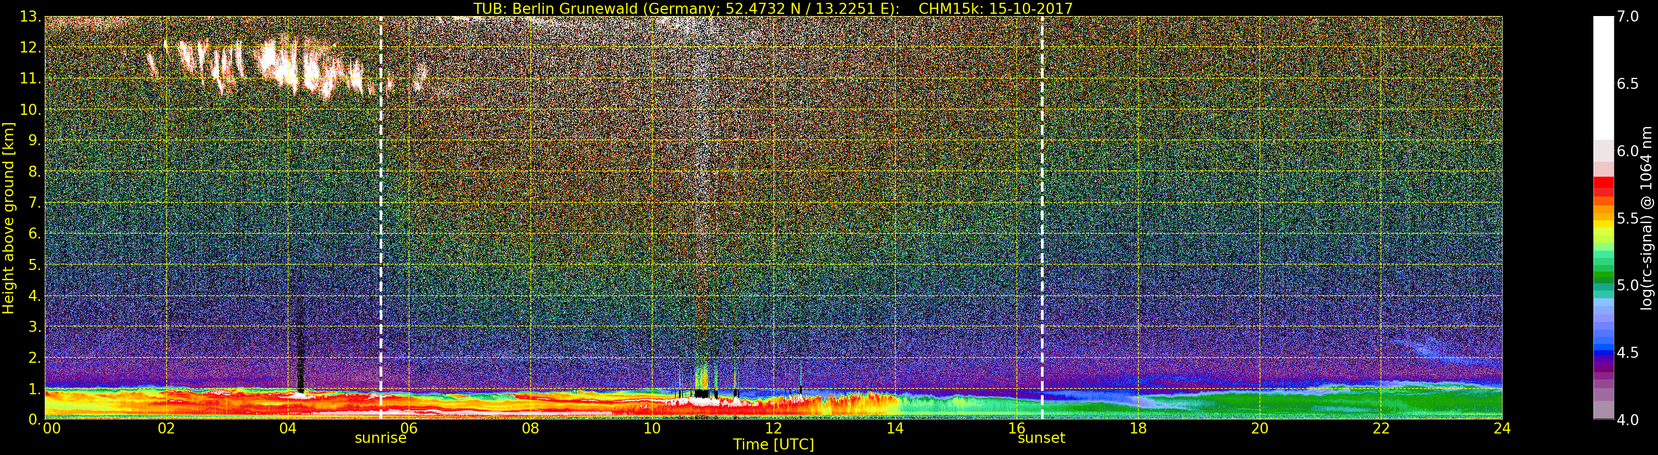Click the '22' time axis tick label
Image resolution: width=1658 pixels, height=455 pixels.
[x=1381, y=428]
